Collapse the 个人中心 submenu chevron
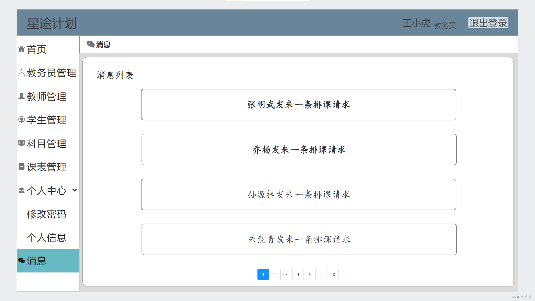The height and width of the screenshot is (301, 535). (74, 190)
